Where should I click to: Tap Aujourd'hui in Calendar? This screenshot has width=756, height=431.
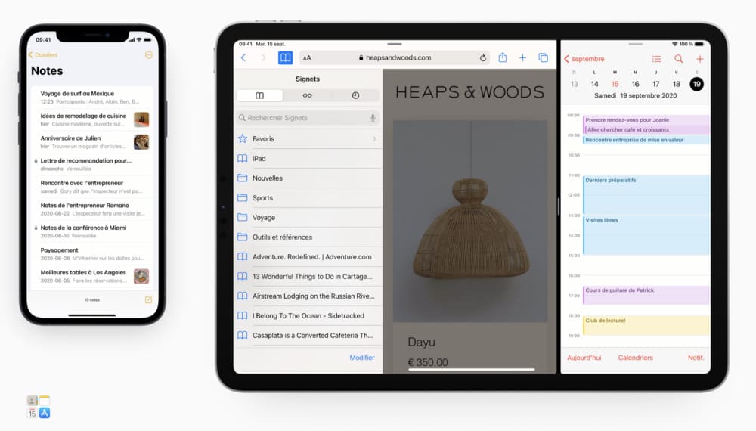click(584, 358)
